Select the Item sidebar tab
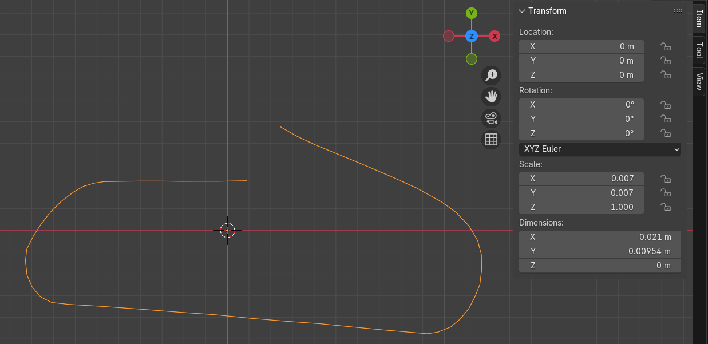 click(699, 19)
